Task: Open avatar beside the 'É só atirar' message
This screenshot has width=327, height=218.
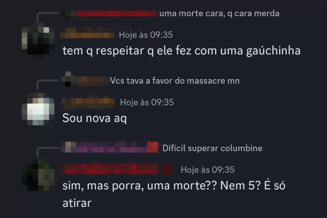Action: pyautogui.click(x=38, y=175)
